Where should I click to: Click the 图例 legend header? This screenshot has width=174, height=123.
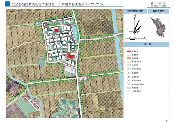(x=146, y=45)
